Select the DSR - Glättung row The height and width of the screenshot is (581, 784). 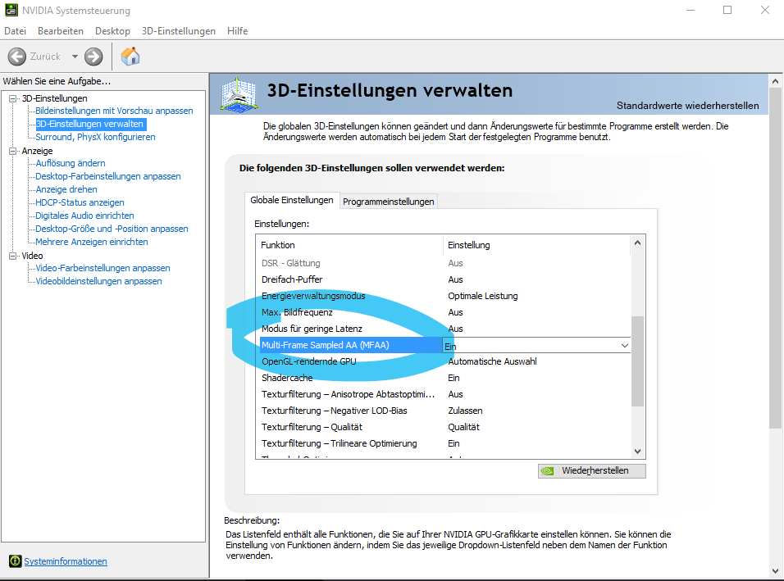click(443, 263)
